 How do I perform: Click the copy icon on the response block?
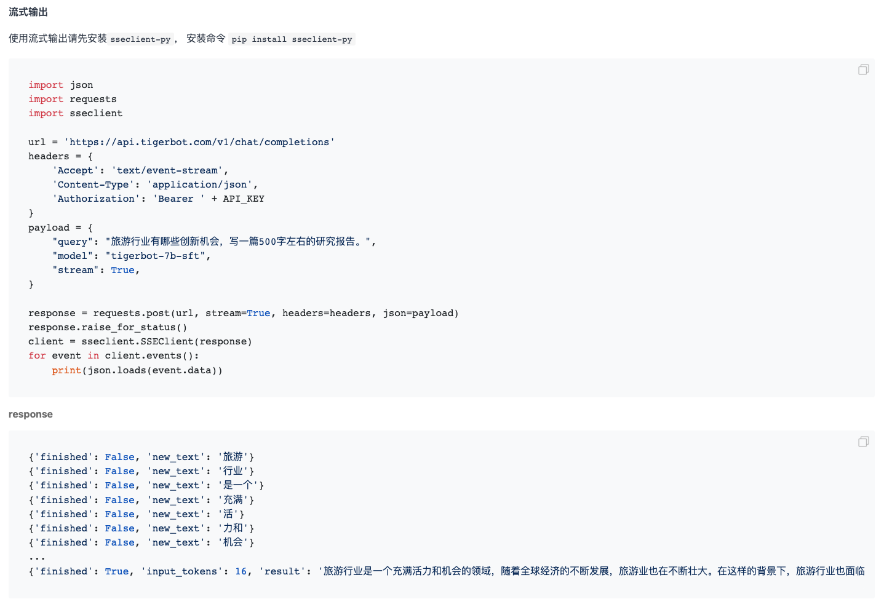(863, 442)
